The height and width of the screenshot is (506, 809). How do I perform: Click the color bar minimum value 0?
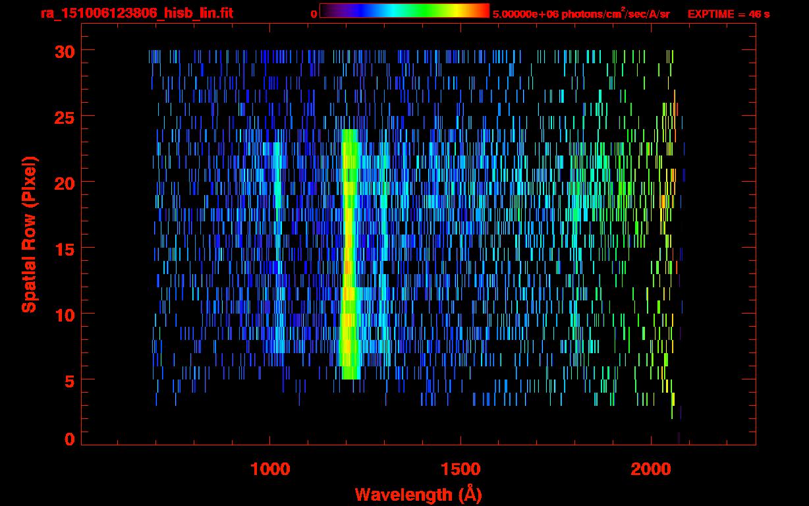click(314, 14)
